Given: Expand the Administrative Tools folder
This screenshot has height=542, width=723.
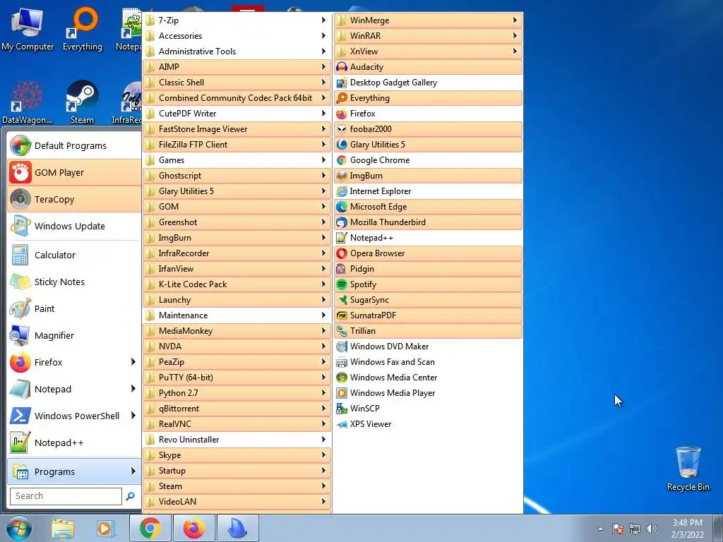Looking at the screenshot, I should coord(237,51).
